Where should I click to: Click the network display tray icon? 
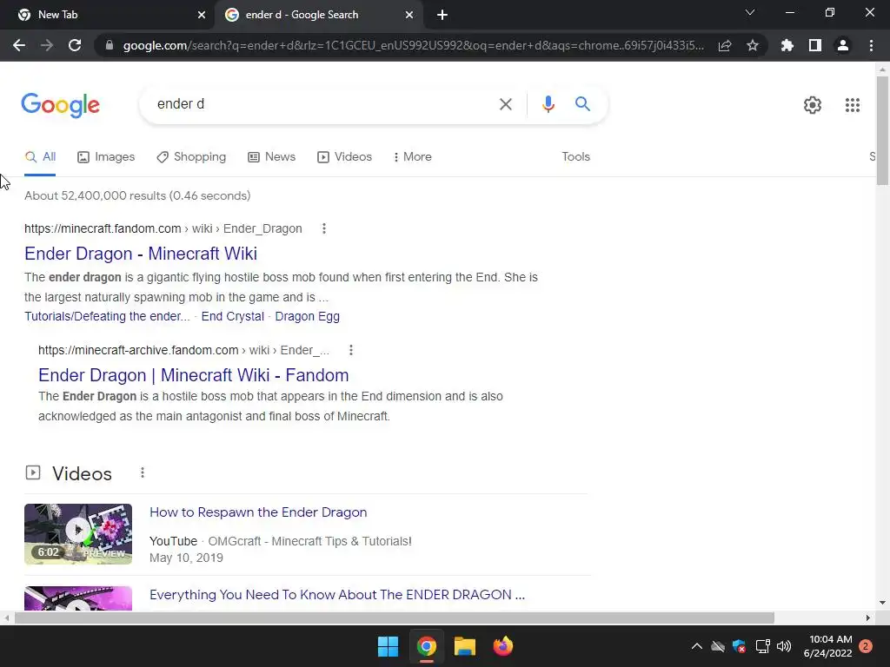coord(762,646)
